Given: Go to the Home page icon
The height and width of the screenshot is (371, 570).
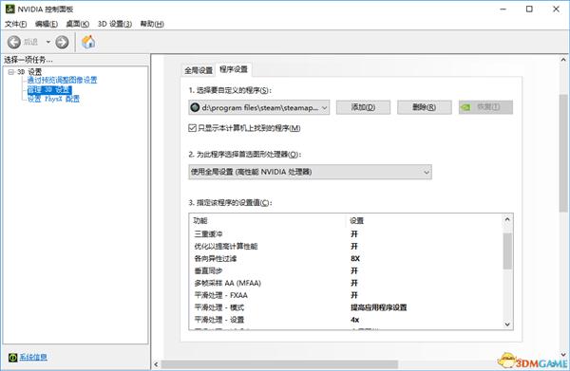Looking at the screenshot, I should coord(88,42).
